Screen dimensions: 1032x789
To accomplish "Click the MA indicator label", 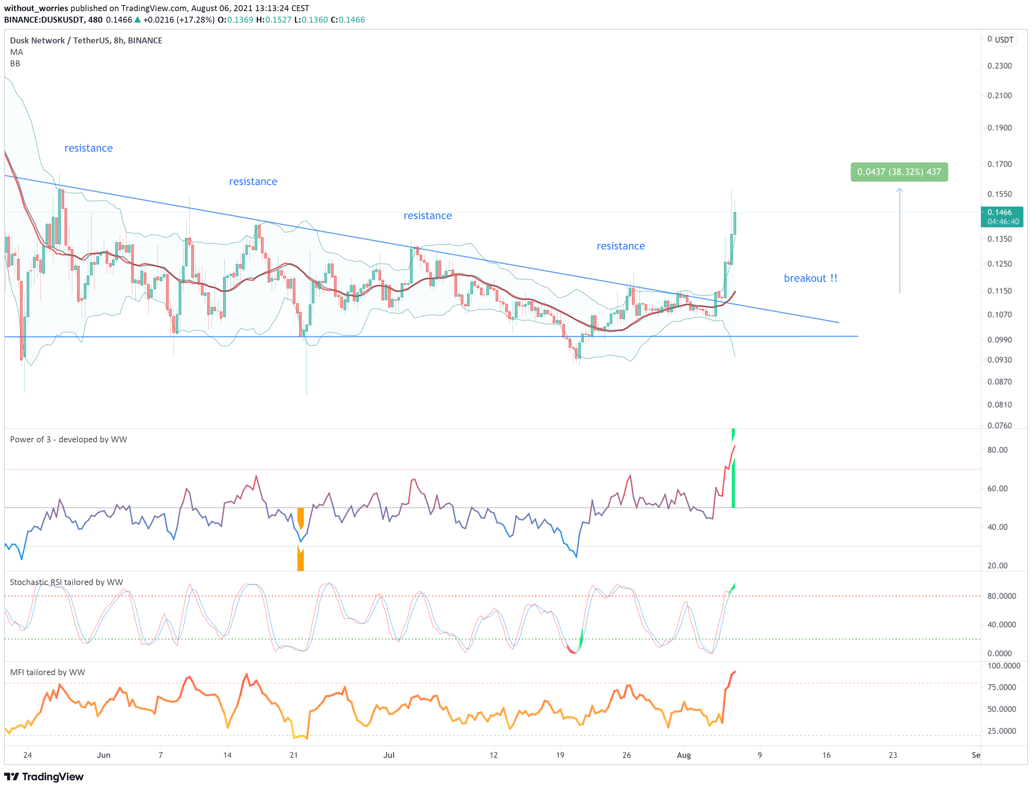I will [16, 52].
